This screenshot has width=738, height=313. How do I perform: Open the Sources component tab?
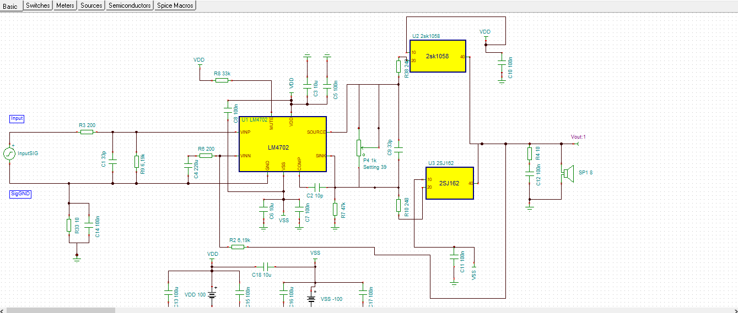tap(91, 5)
